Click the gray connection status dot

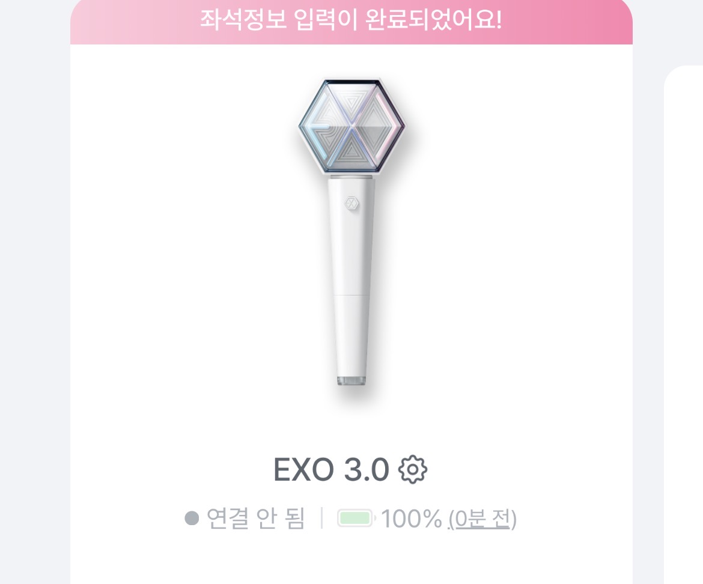pyautogui.click(x=192, y=518)
